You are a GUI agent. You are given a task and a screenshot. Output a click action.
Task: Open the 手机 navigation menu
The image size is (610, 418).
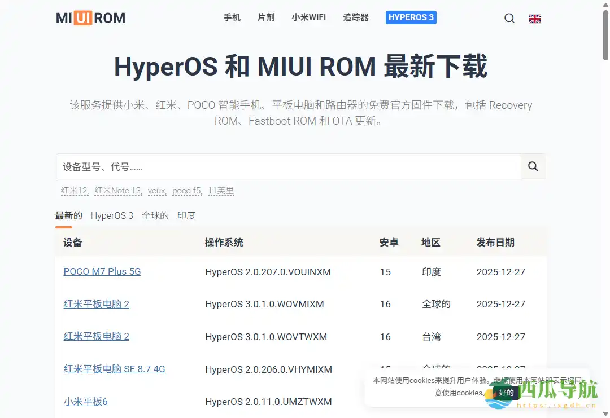click(x=232, y=17)
